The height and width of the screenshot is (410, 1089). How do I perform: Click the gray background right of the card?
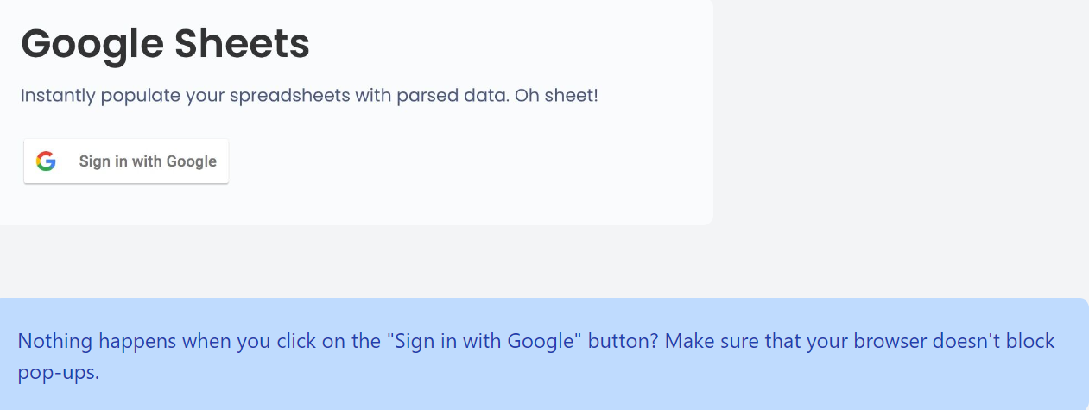coord(898,129)
